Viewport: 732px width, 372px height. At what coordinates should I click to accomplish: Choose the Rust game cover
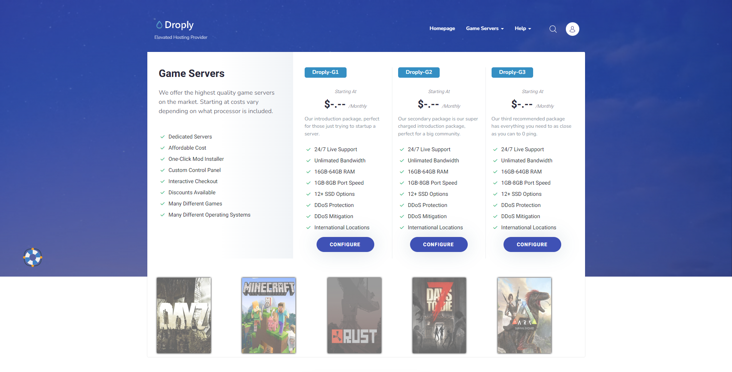354,315
